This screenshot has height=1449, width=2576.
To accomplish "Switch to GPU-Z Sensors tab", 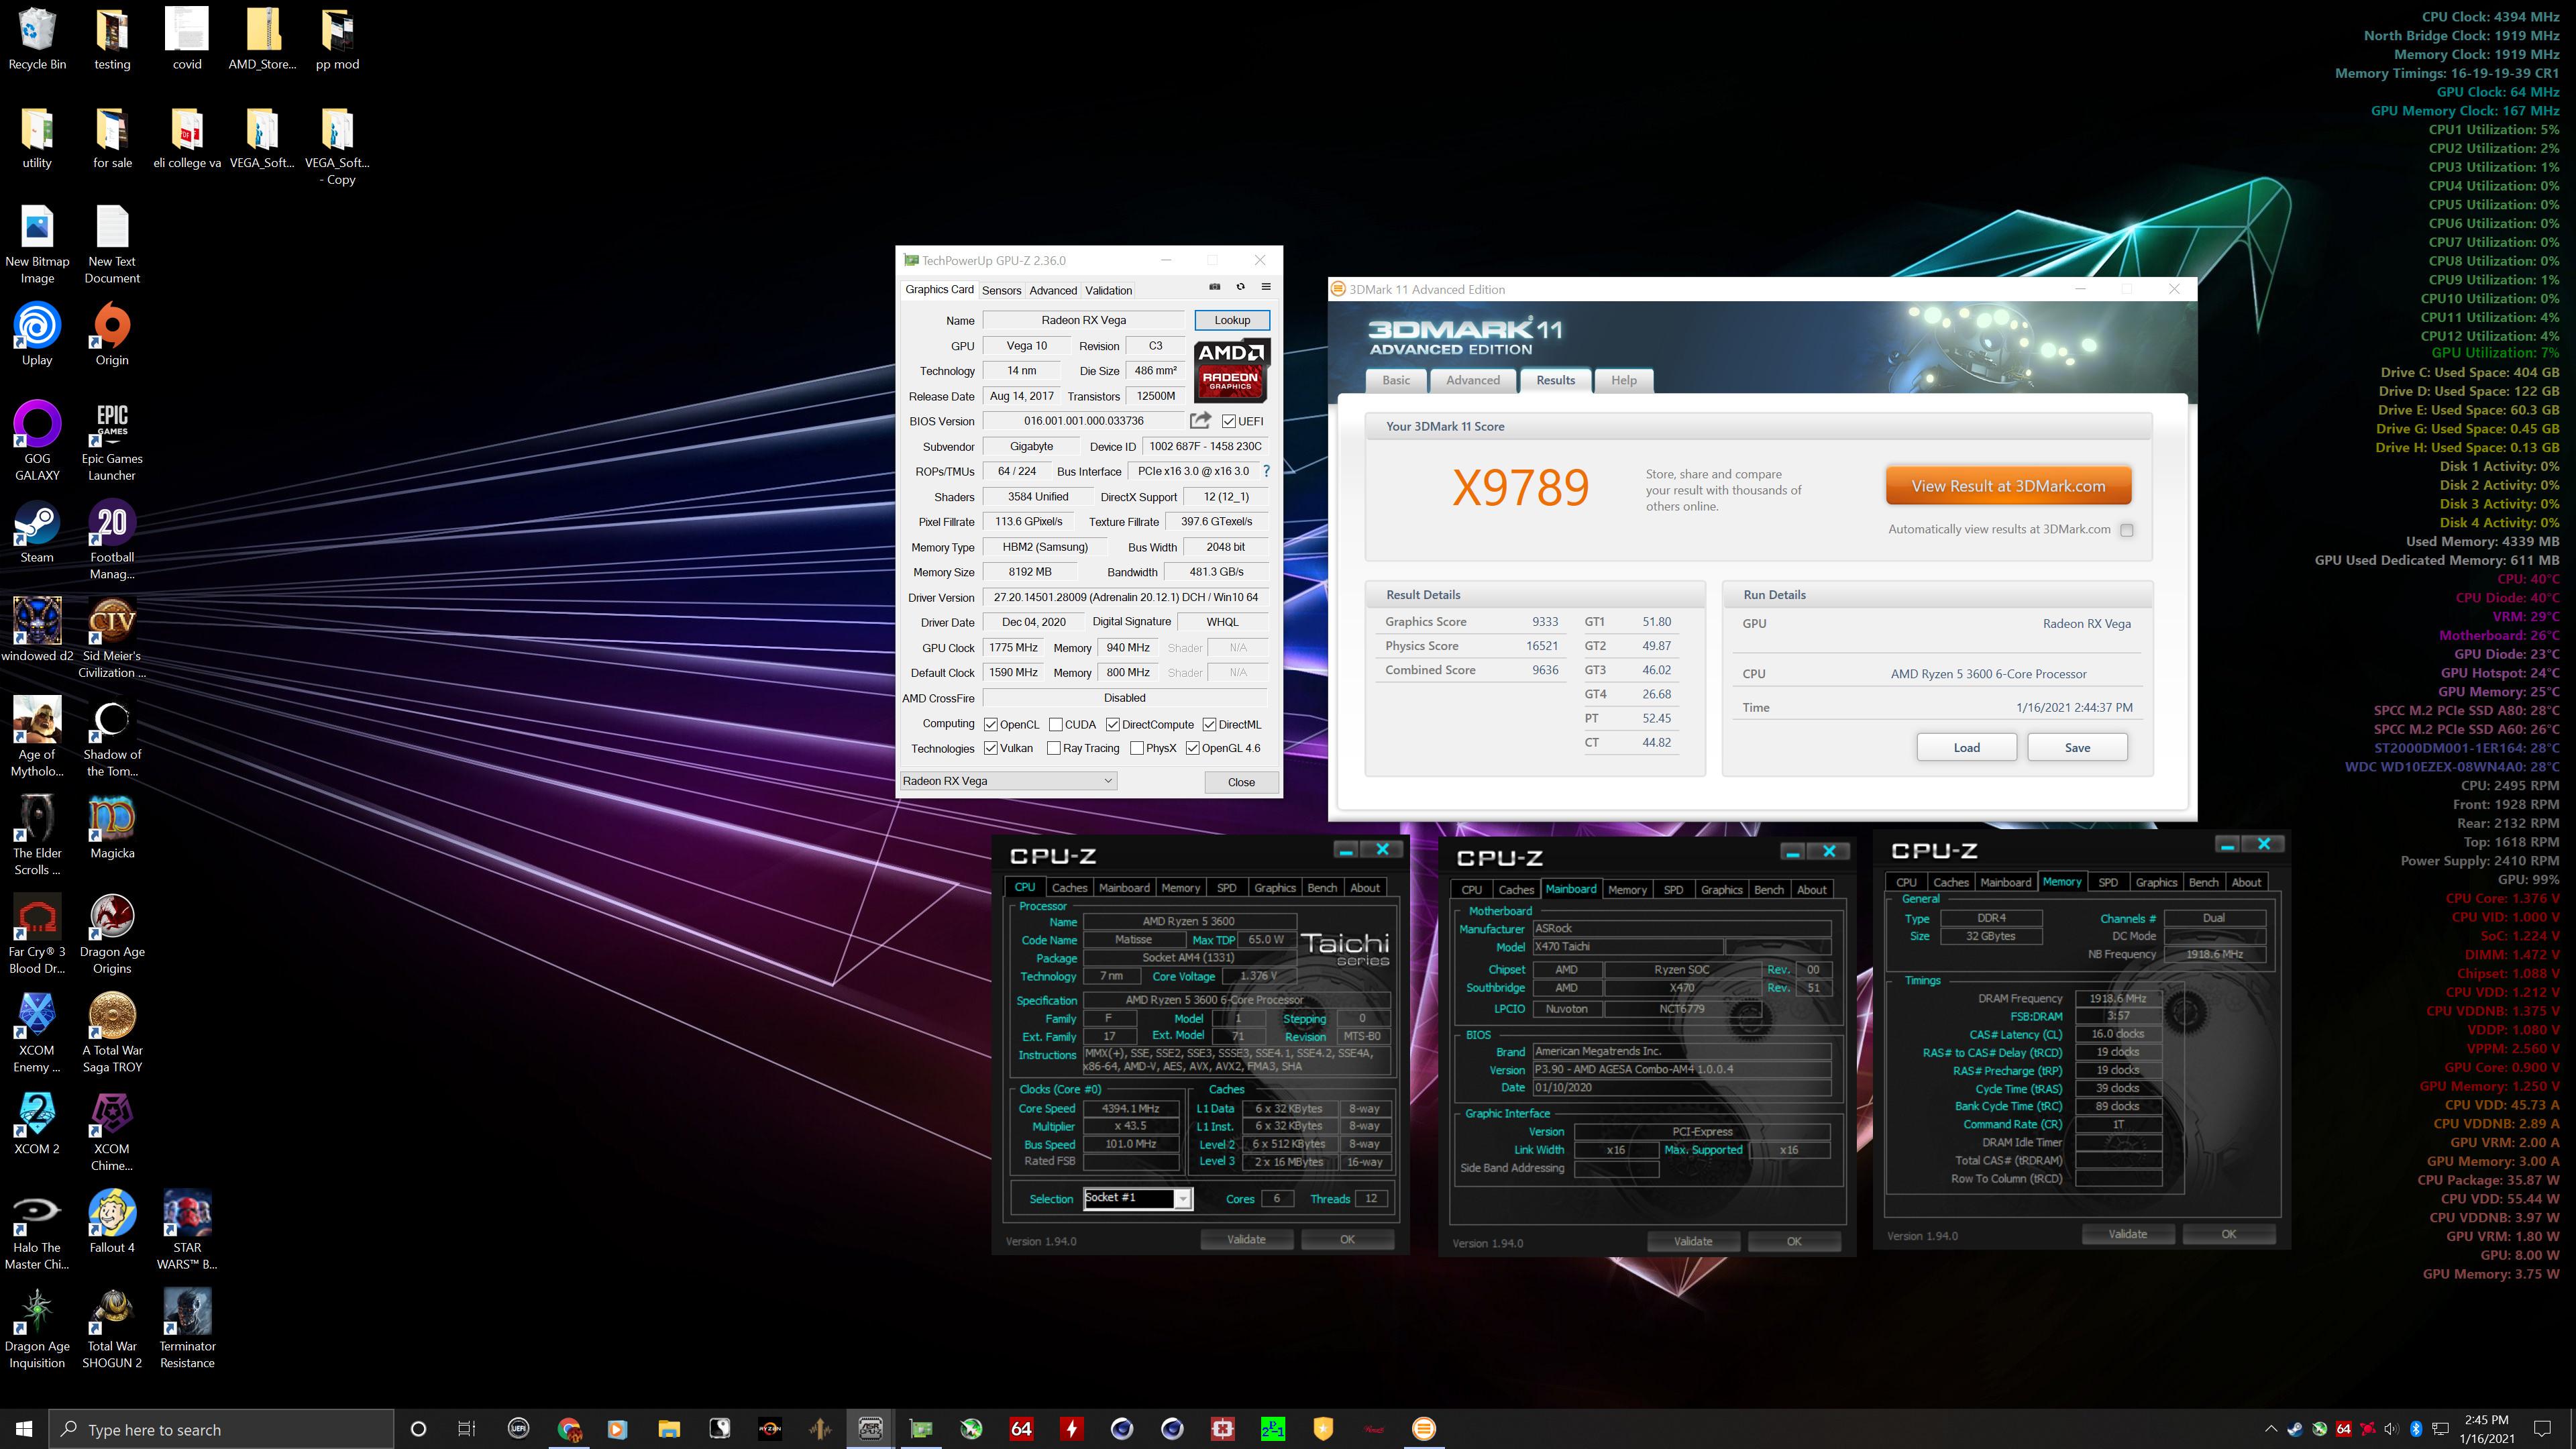I will (x=1001, y=290).
